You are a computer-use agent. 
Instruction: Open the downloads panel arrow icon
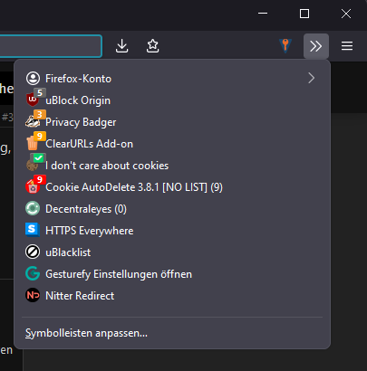click(x=121, y=46)
